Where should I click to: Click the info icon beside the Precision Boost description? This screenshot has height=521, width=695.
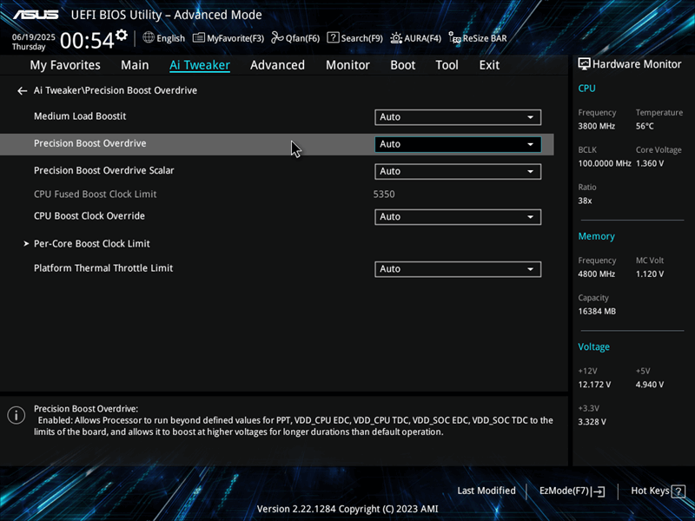(16, 415)
